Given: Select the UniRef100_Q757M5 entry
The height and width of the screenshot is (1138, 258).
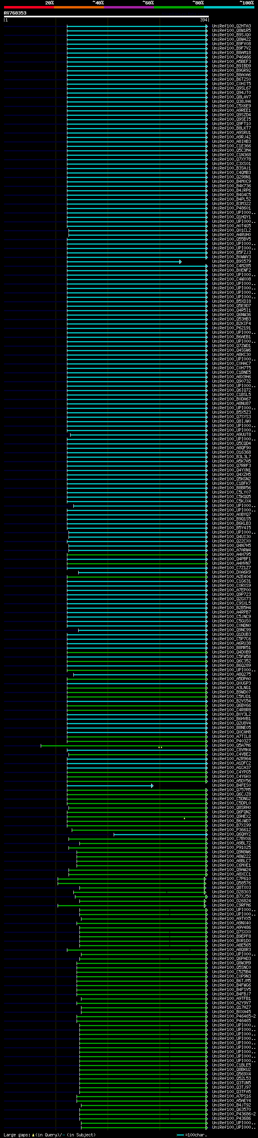Looking at the screenshot, I should pos(231,790).
